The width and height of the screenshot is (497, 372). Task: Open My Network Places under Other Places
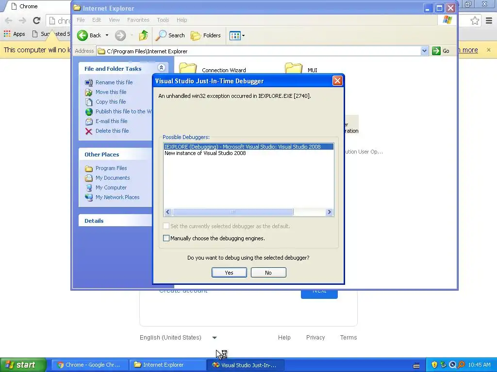[x=117, y=197]
